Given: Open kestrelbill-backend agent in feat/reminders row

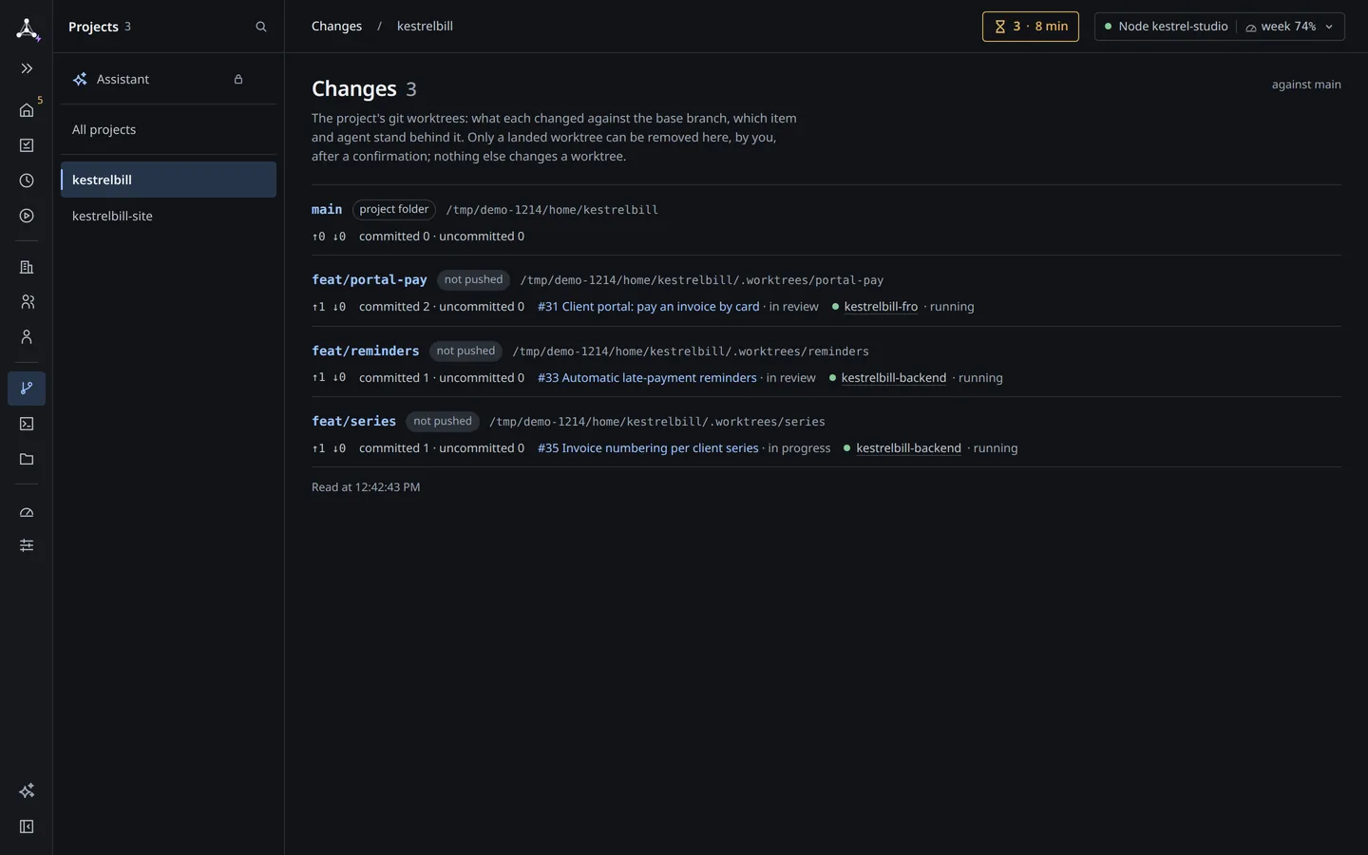Looking at the screenshot, I should tap(894, 378).
